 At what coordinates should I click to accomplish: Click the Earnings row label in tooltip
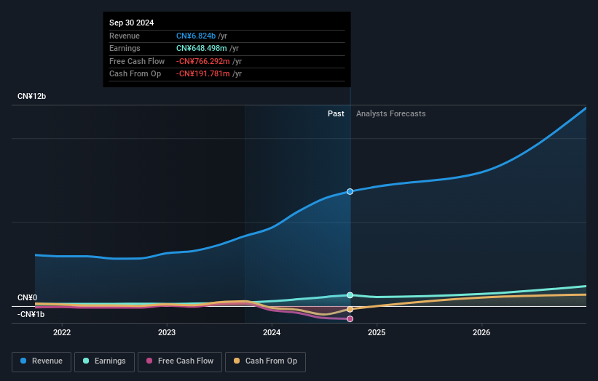click(125, 48)
